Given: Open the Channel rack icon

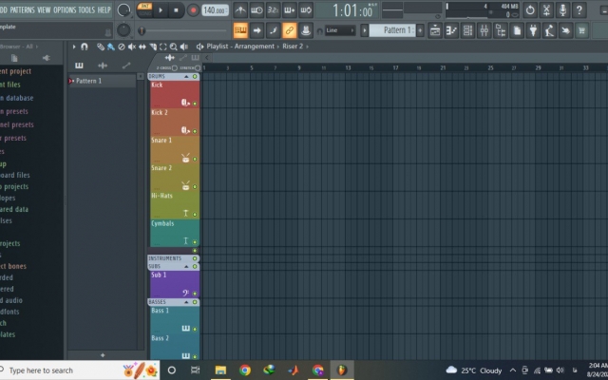Looking at the screenshot, I should (467, 30).
